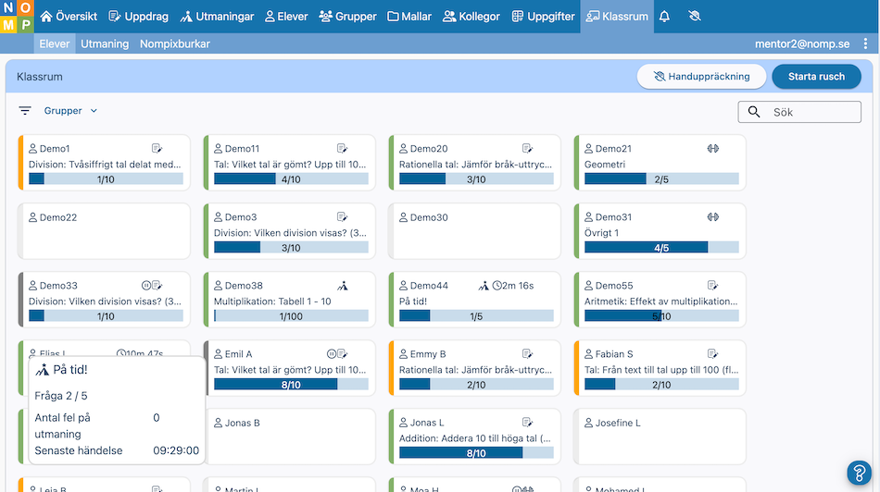Image resolution: width=880 pixels, height=492 pixels.
Task: Click Demo11 progress bar 4/10
Action: click(x=291, y=179)
